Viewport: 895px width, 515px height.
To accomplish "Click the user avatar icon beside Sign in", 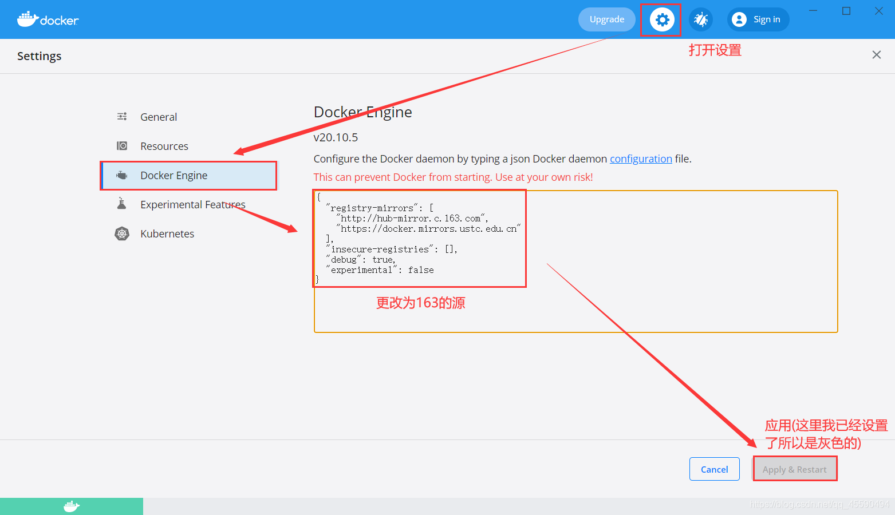I will tap(739, 19).
